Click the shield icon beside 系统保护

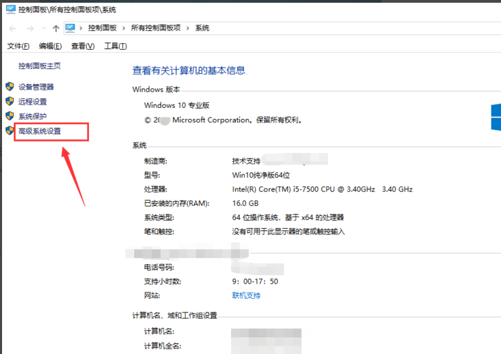coord(10,116)
